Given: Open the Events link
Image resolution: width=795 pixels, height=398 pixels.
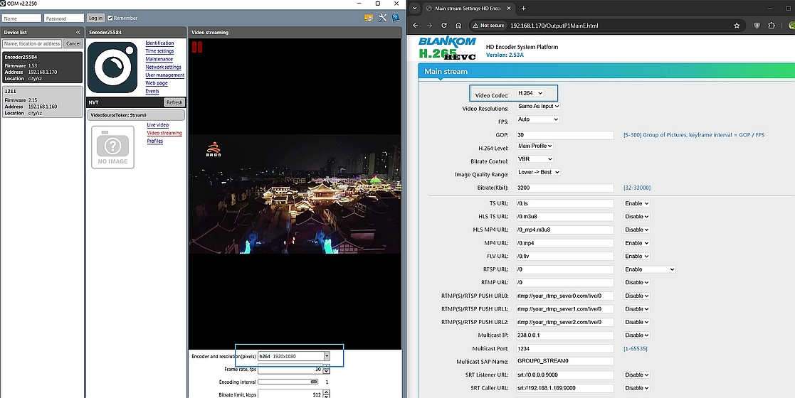Looking at the screenshot, I should [x=152, y=91].
